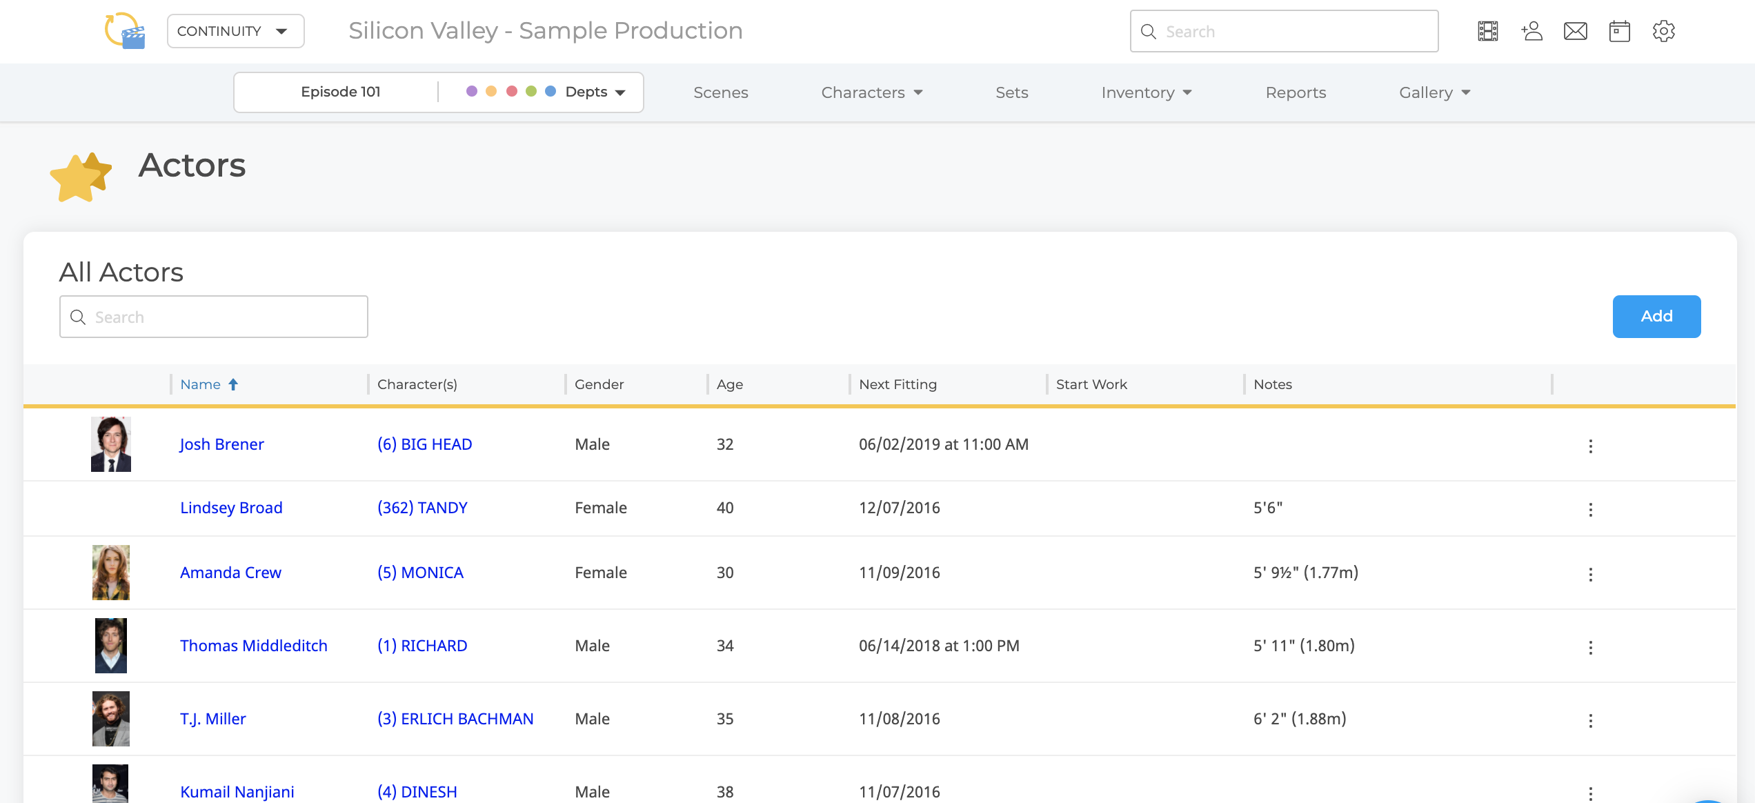Open row menu for Amanda Crew
Viewport: 1755px width, 803px height.
click(1591, 575)
